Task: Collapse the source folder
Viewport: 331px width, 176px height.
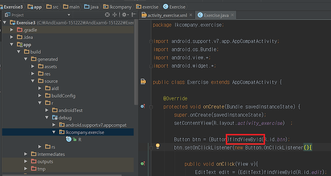Action: pyautogui.click(x=33, y=81)
